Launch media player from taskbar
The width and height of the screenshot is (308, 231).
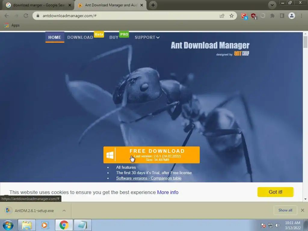[45, 225]
